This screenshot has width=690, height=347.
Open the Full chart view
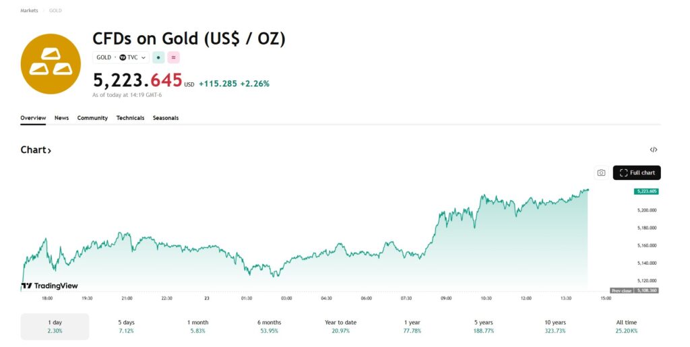(x=637, y=172)
